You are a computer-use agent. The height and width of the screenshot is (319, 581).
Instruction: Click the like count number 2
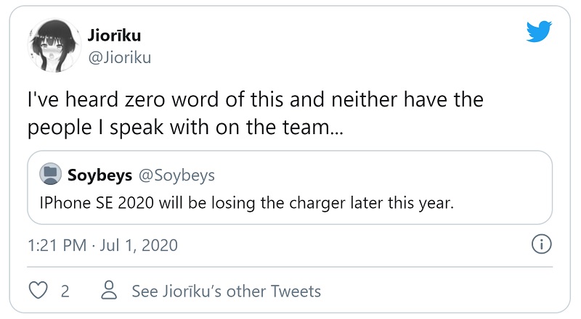(65, 291)
